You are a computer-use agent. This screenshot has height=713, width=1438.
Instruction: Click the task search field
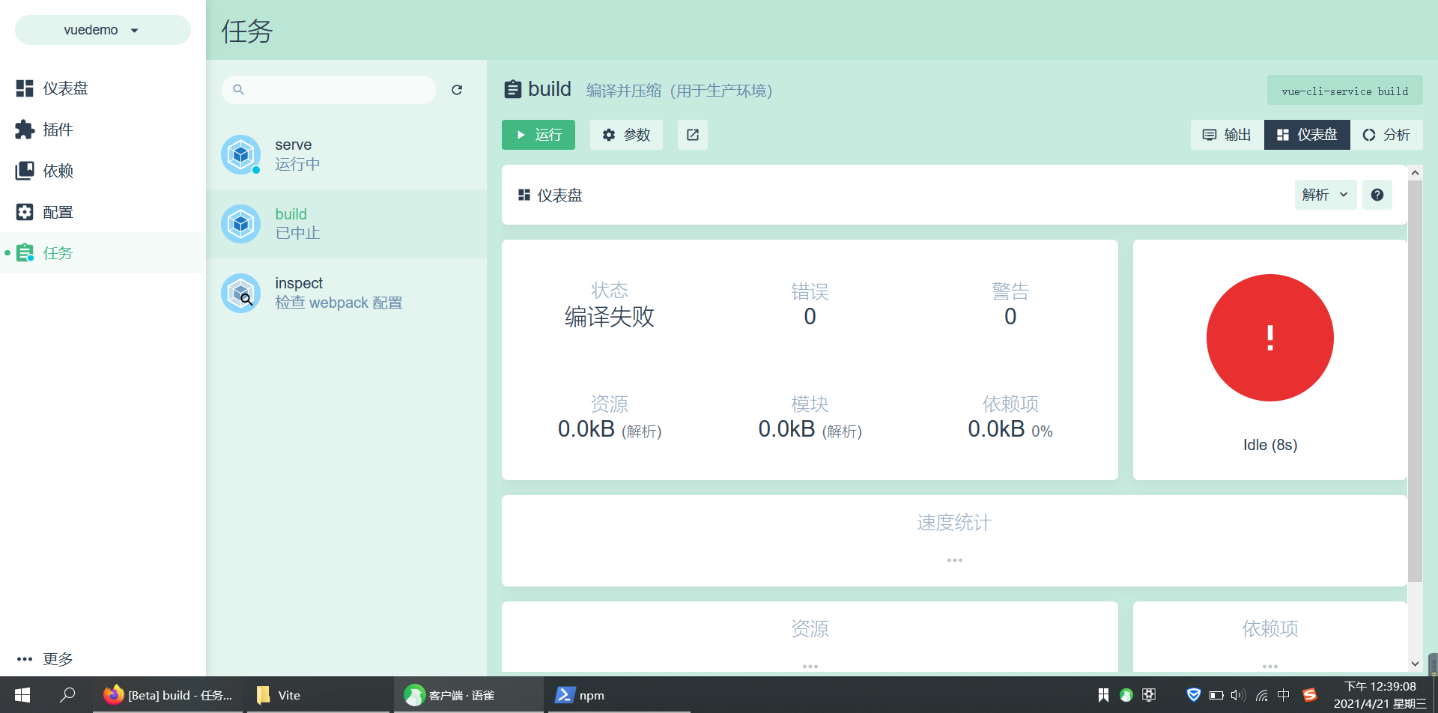point(329,90)
